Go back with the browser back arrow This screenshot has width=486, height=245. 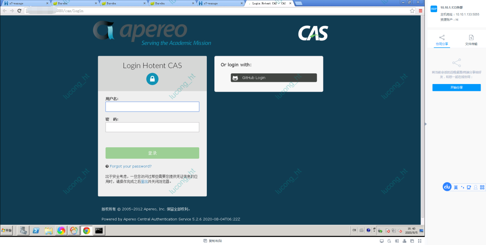pyautogui.click(x=5, y=11)
